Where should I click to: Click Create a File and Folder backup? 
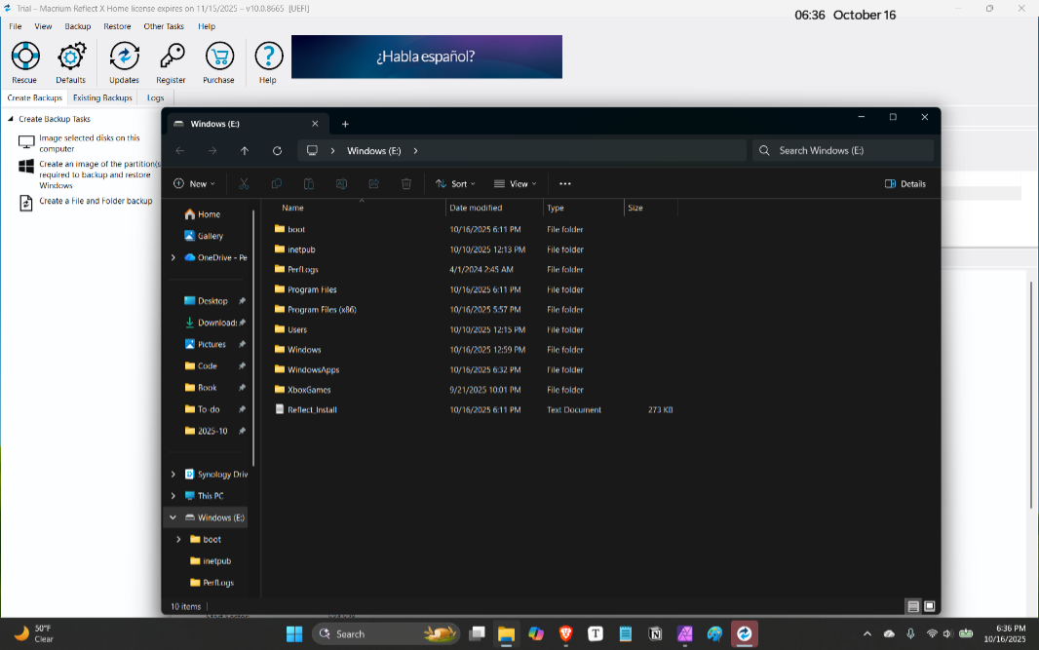click(96, 201)
